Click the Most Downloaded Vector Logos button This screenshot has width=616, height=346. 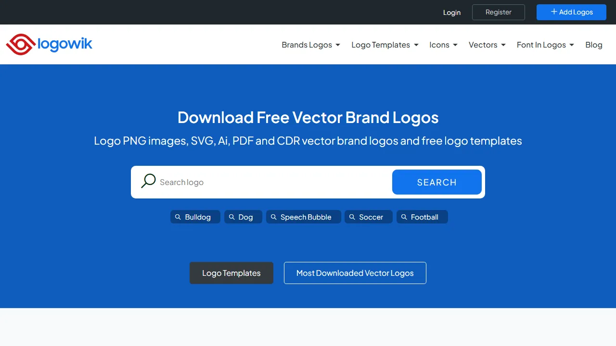coord(355,273)
